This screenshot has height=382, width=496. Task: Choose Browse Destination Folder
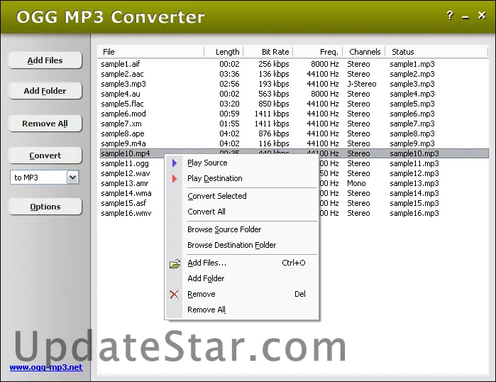click(231, 245)
